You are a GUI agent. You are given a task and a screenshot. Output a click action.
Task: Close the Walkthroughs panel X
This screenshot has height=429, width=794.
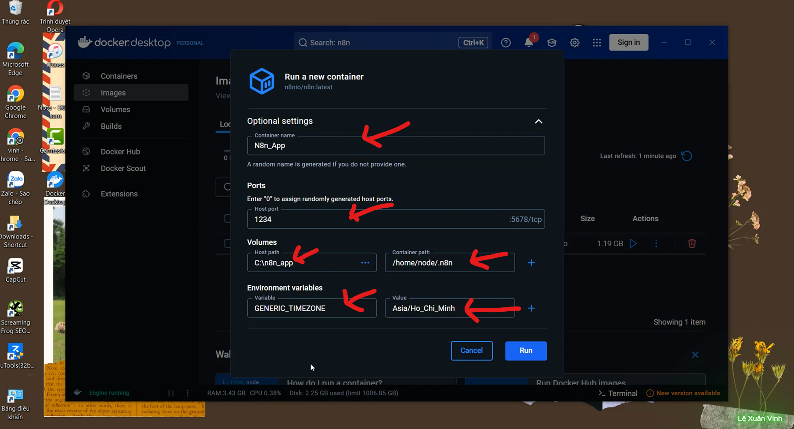(695, 354)
